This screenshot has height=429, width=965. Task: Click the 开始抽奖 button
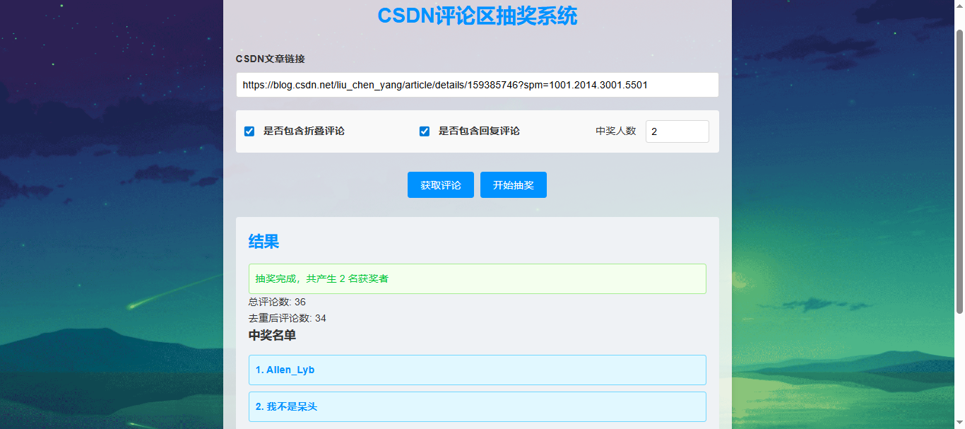(x=514, y=185)
